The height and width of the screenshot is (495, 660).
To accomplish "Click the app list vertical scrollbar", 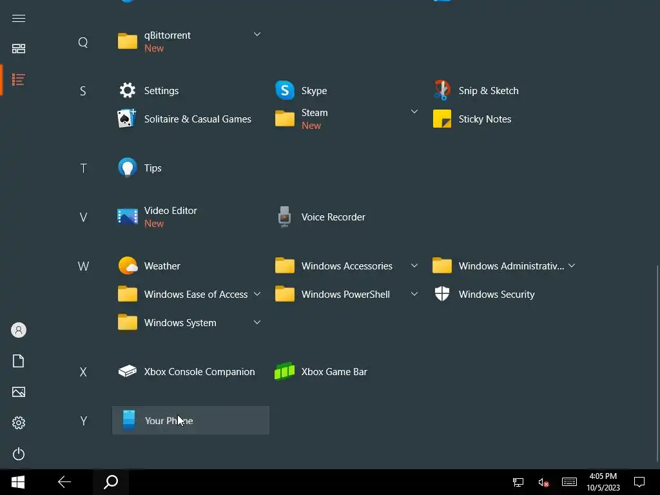I will click(x=657, y=364).
